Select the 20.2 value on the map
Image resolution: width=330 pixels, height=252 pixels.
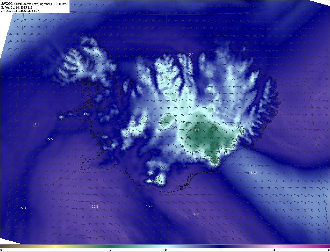196,214
